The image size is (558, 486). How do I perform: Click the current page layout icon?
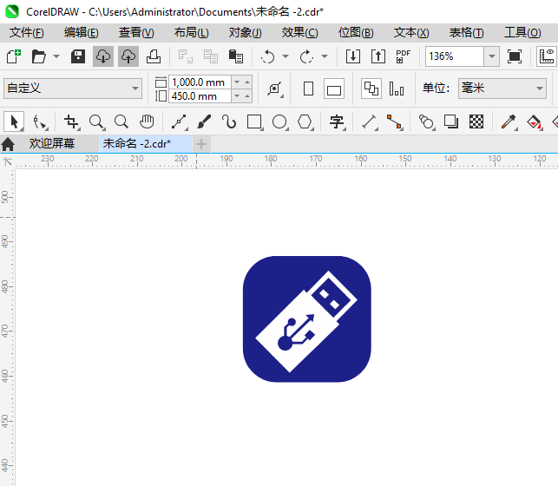coord(396,89)
